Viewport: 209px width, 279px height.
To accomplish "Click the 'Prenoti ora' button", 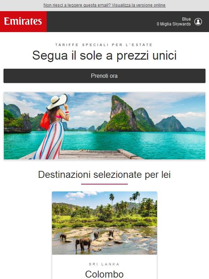I will click(x=104, y=76).
